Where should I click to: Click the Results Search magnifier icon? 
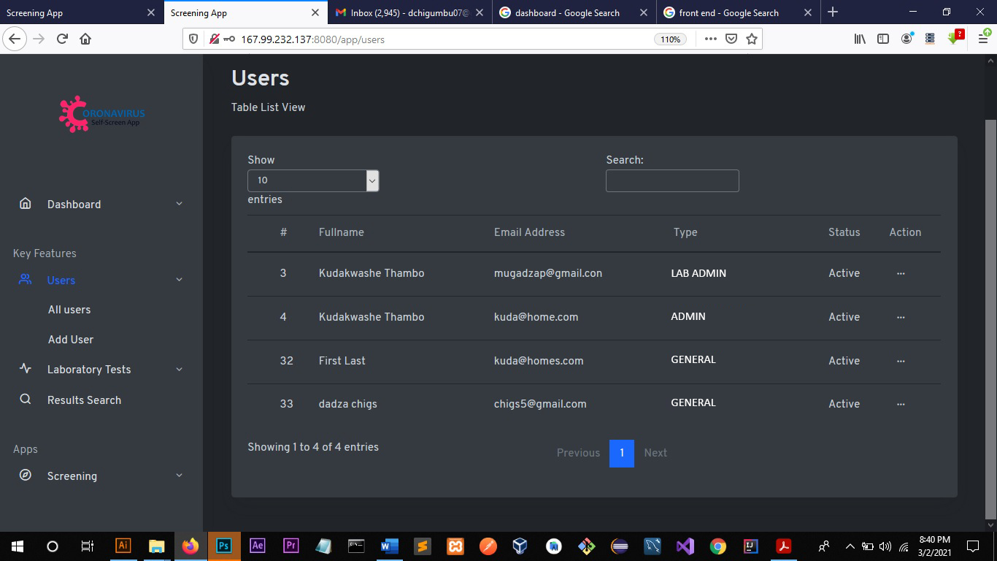(x=26, y=400)
